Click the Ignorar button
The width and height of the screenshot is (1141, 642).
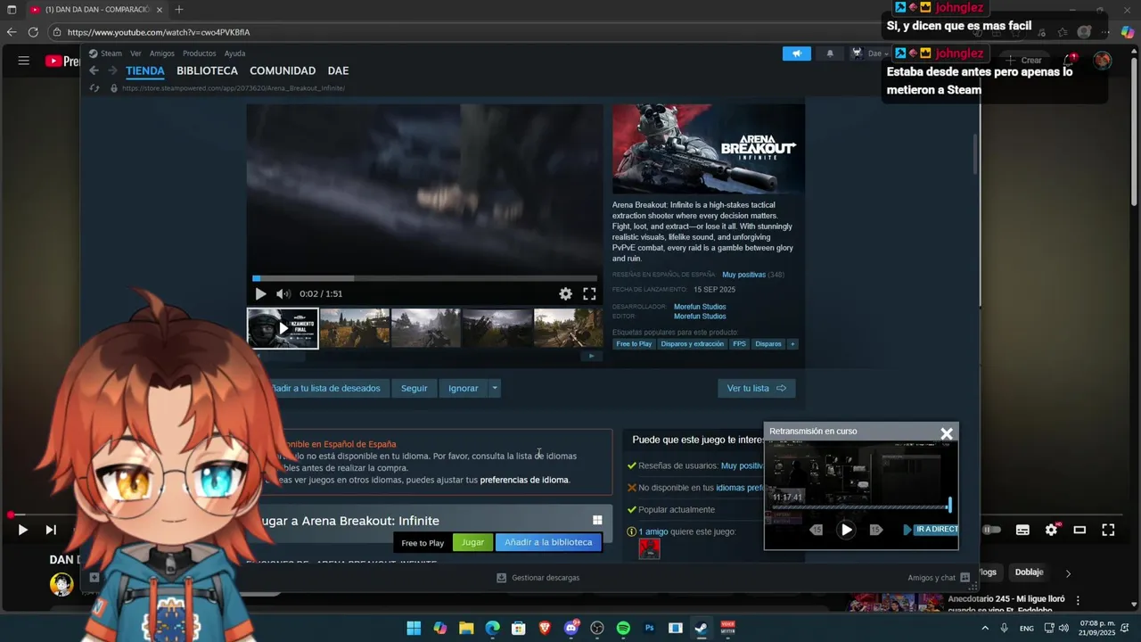[x=464, y=388]
